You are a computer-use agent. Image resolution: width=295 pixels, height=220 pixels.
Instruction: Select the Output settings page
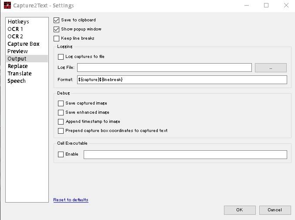click(27, 59)
